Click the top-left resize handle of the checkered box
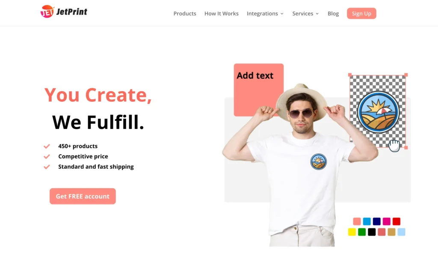 pyautogui.click(x=350, y=75)
